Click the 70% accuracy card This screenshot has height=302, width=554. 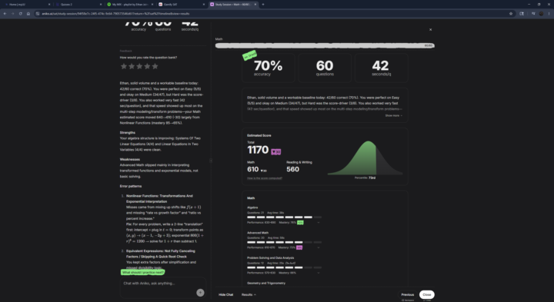click(269, 68)
